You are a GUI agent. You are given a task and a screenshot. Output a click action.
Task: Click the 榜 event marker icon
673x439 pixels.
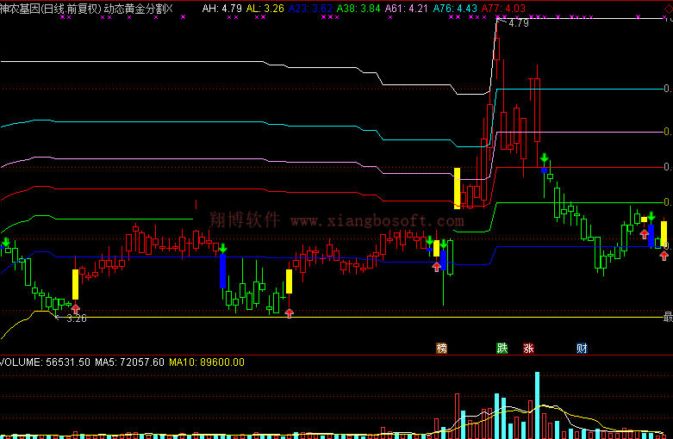click(442, 348)
